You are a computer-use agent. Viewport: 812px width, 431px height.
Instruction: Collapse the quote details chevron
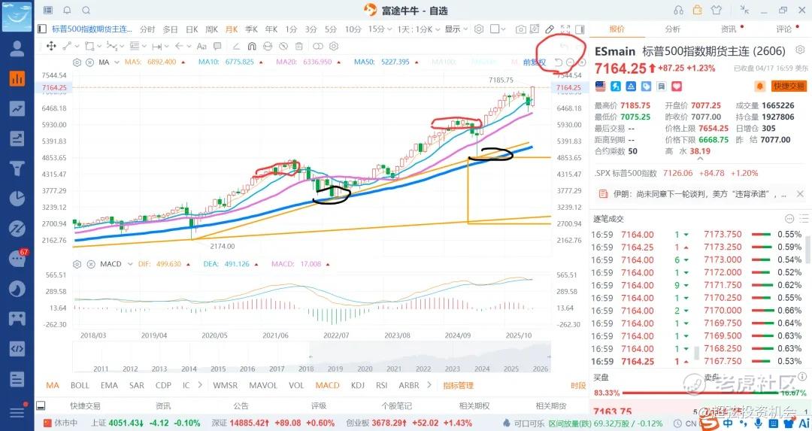700,159
